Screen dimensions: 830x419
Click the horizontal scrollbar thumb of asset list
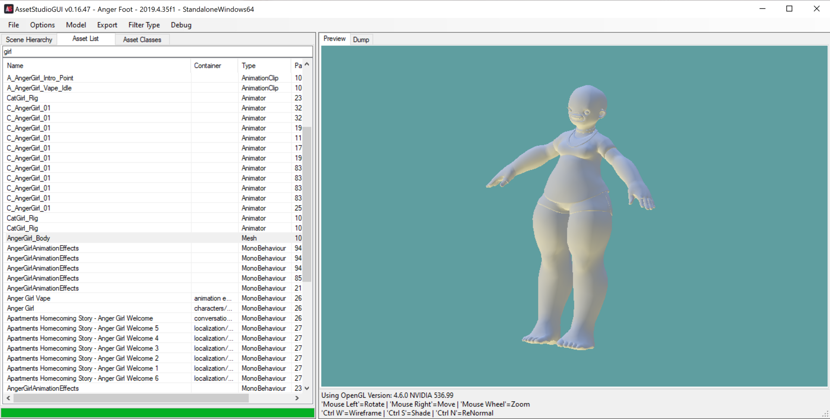point(131,398)
